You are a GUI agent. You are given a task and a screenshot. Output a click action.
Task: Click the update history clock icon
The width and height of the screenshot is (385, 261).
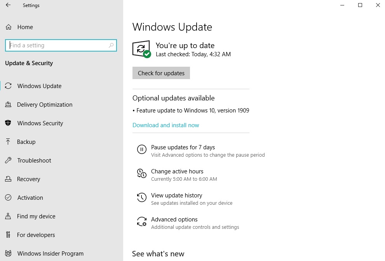coord(142,197)
